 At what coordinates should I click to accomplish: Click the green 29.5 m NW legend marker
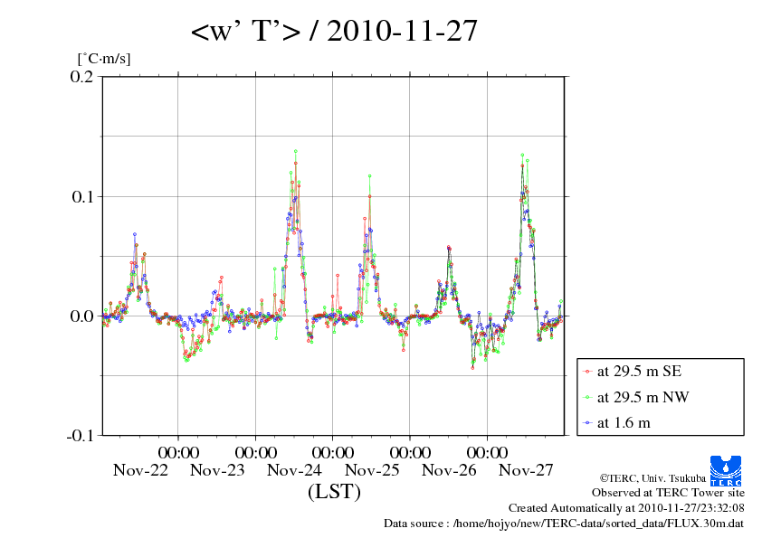click(x=587, y=398)
